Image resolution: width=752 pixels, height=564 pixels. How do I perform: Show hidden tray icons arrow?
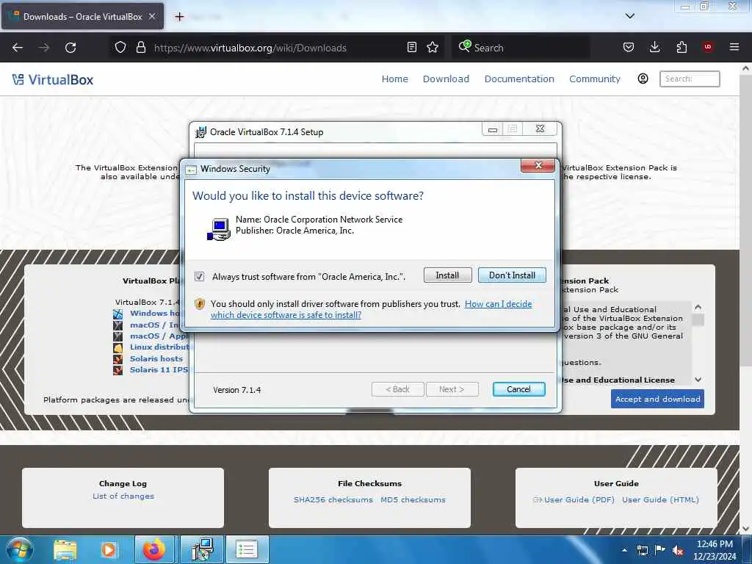coord(624,551)
